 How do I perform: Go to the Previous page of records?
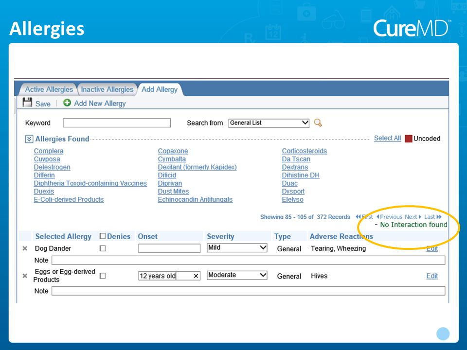click(389, 217)
